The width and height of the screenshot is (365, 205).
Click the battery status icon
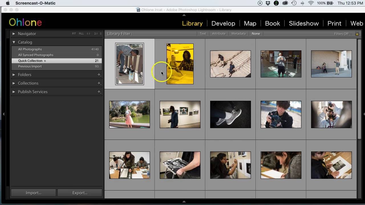[x=330, y=3]
